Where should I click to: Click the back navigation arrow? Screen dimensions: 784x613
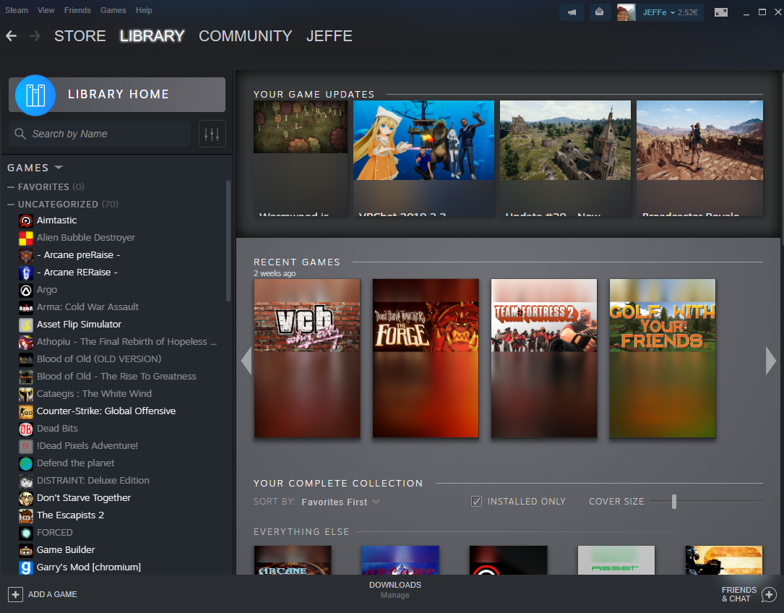pos(11,36)
